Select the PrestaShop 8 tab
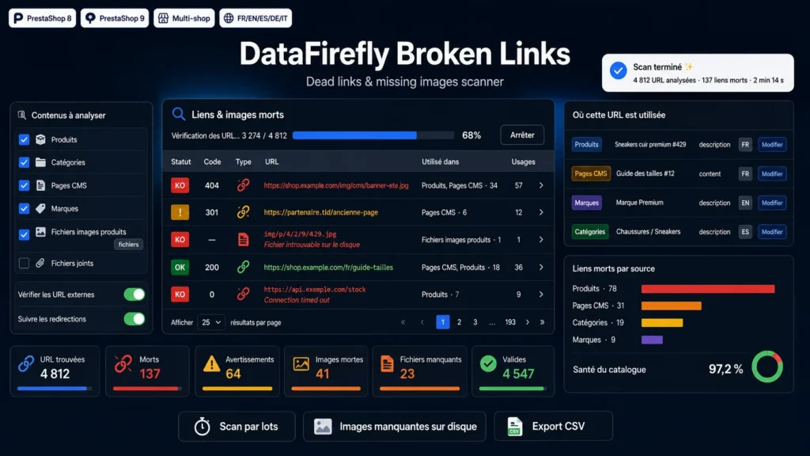 pyautogui.click(x=43, y=18)
